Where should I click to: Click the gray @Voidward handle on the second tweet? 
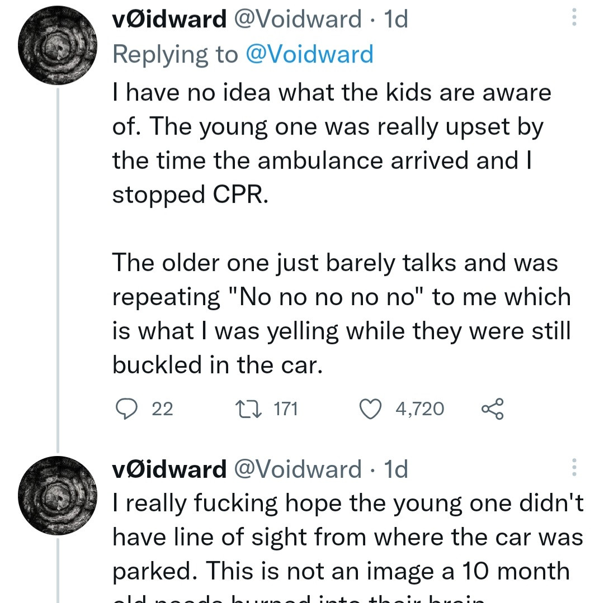coord(296,469)
